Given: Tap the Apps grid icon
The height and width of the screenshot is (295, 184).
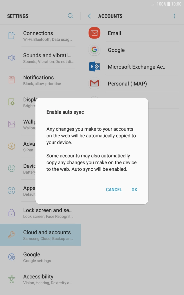Looking at the screenshot, I should [12, 190].
